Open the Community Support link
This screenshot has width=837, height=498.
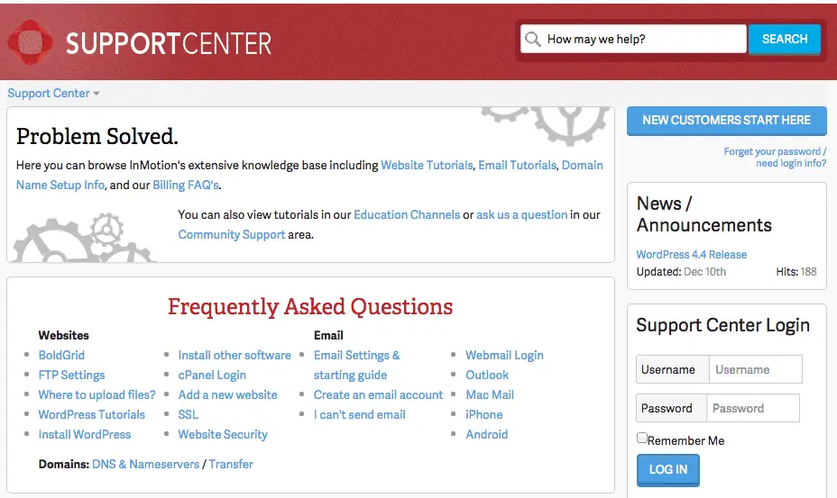point(232,235)
